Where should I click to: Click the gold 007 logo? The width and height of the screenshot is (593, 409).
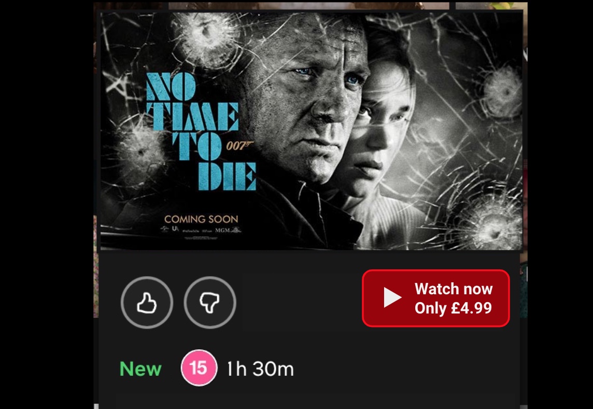point(240,145)
